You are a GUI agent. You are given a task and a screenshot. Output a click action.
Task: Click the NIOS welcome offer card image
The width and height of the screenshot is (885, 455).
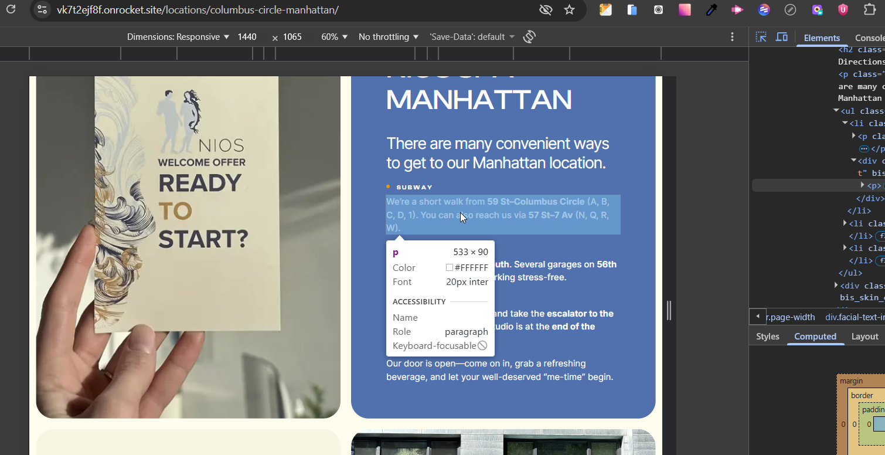(188, 247)
